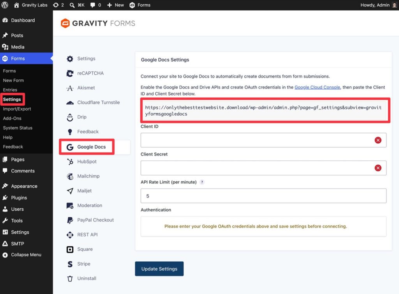Click red error icon in Client ID field
Viewport: 399px width, 294px height.
pos(378,140)
